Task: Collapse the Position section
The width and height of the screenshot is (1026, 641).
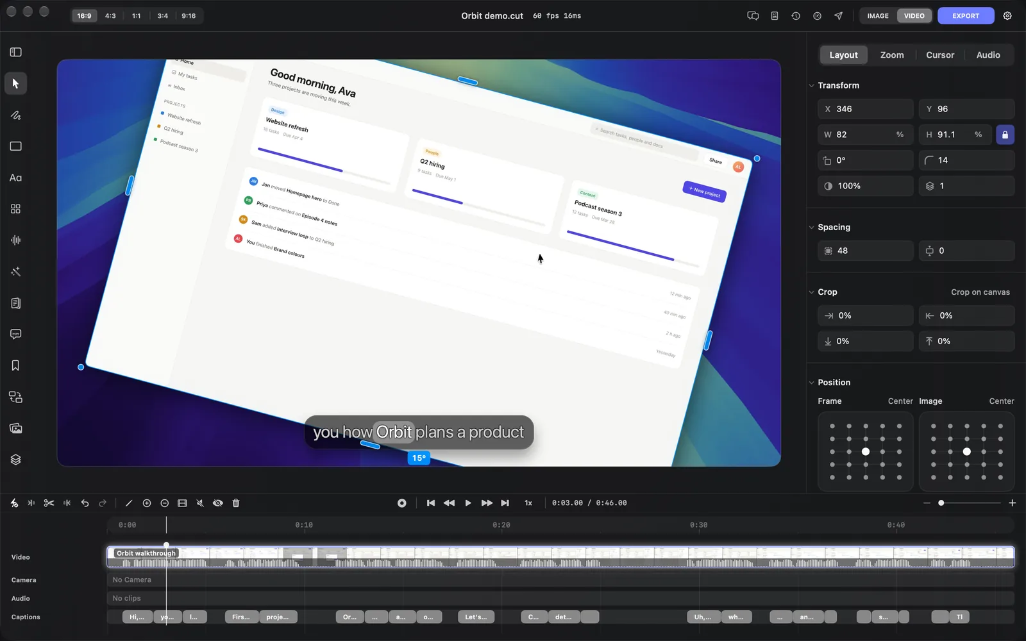Action: point(811,382)
